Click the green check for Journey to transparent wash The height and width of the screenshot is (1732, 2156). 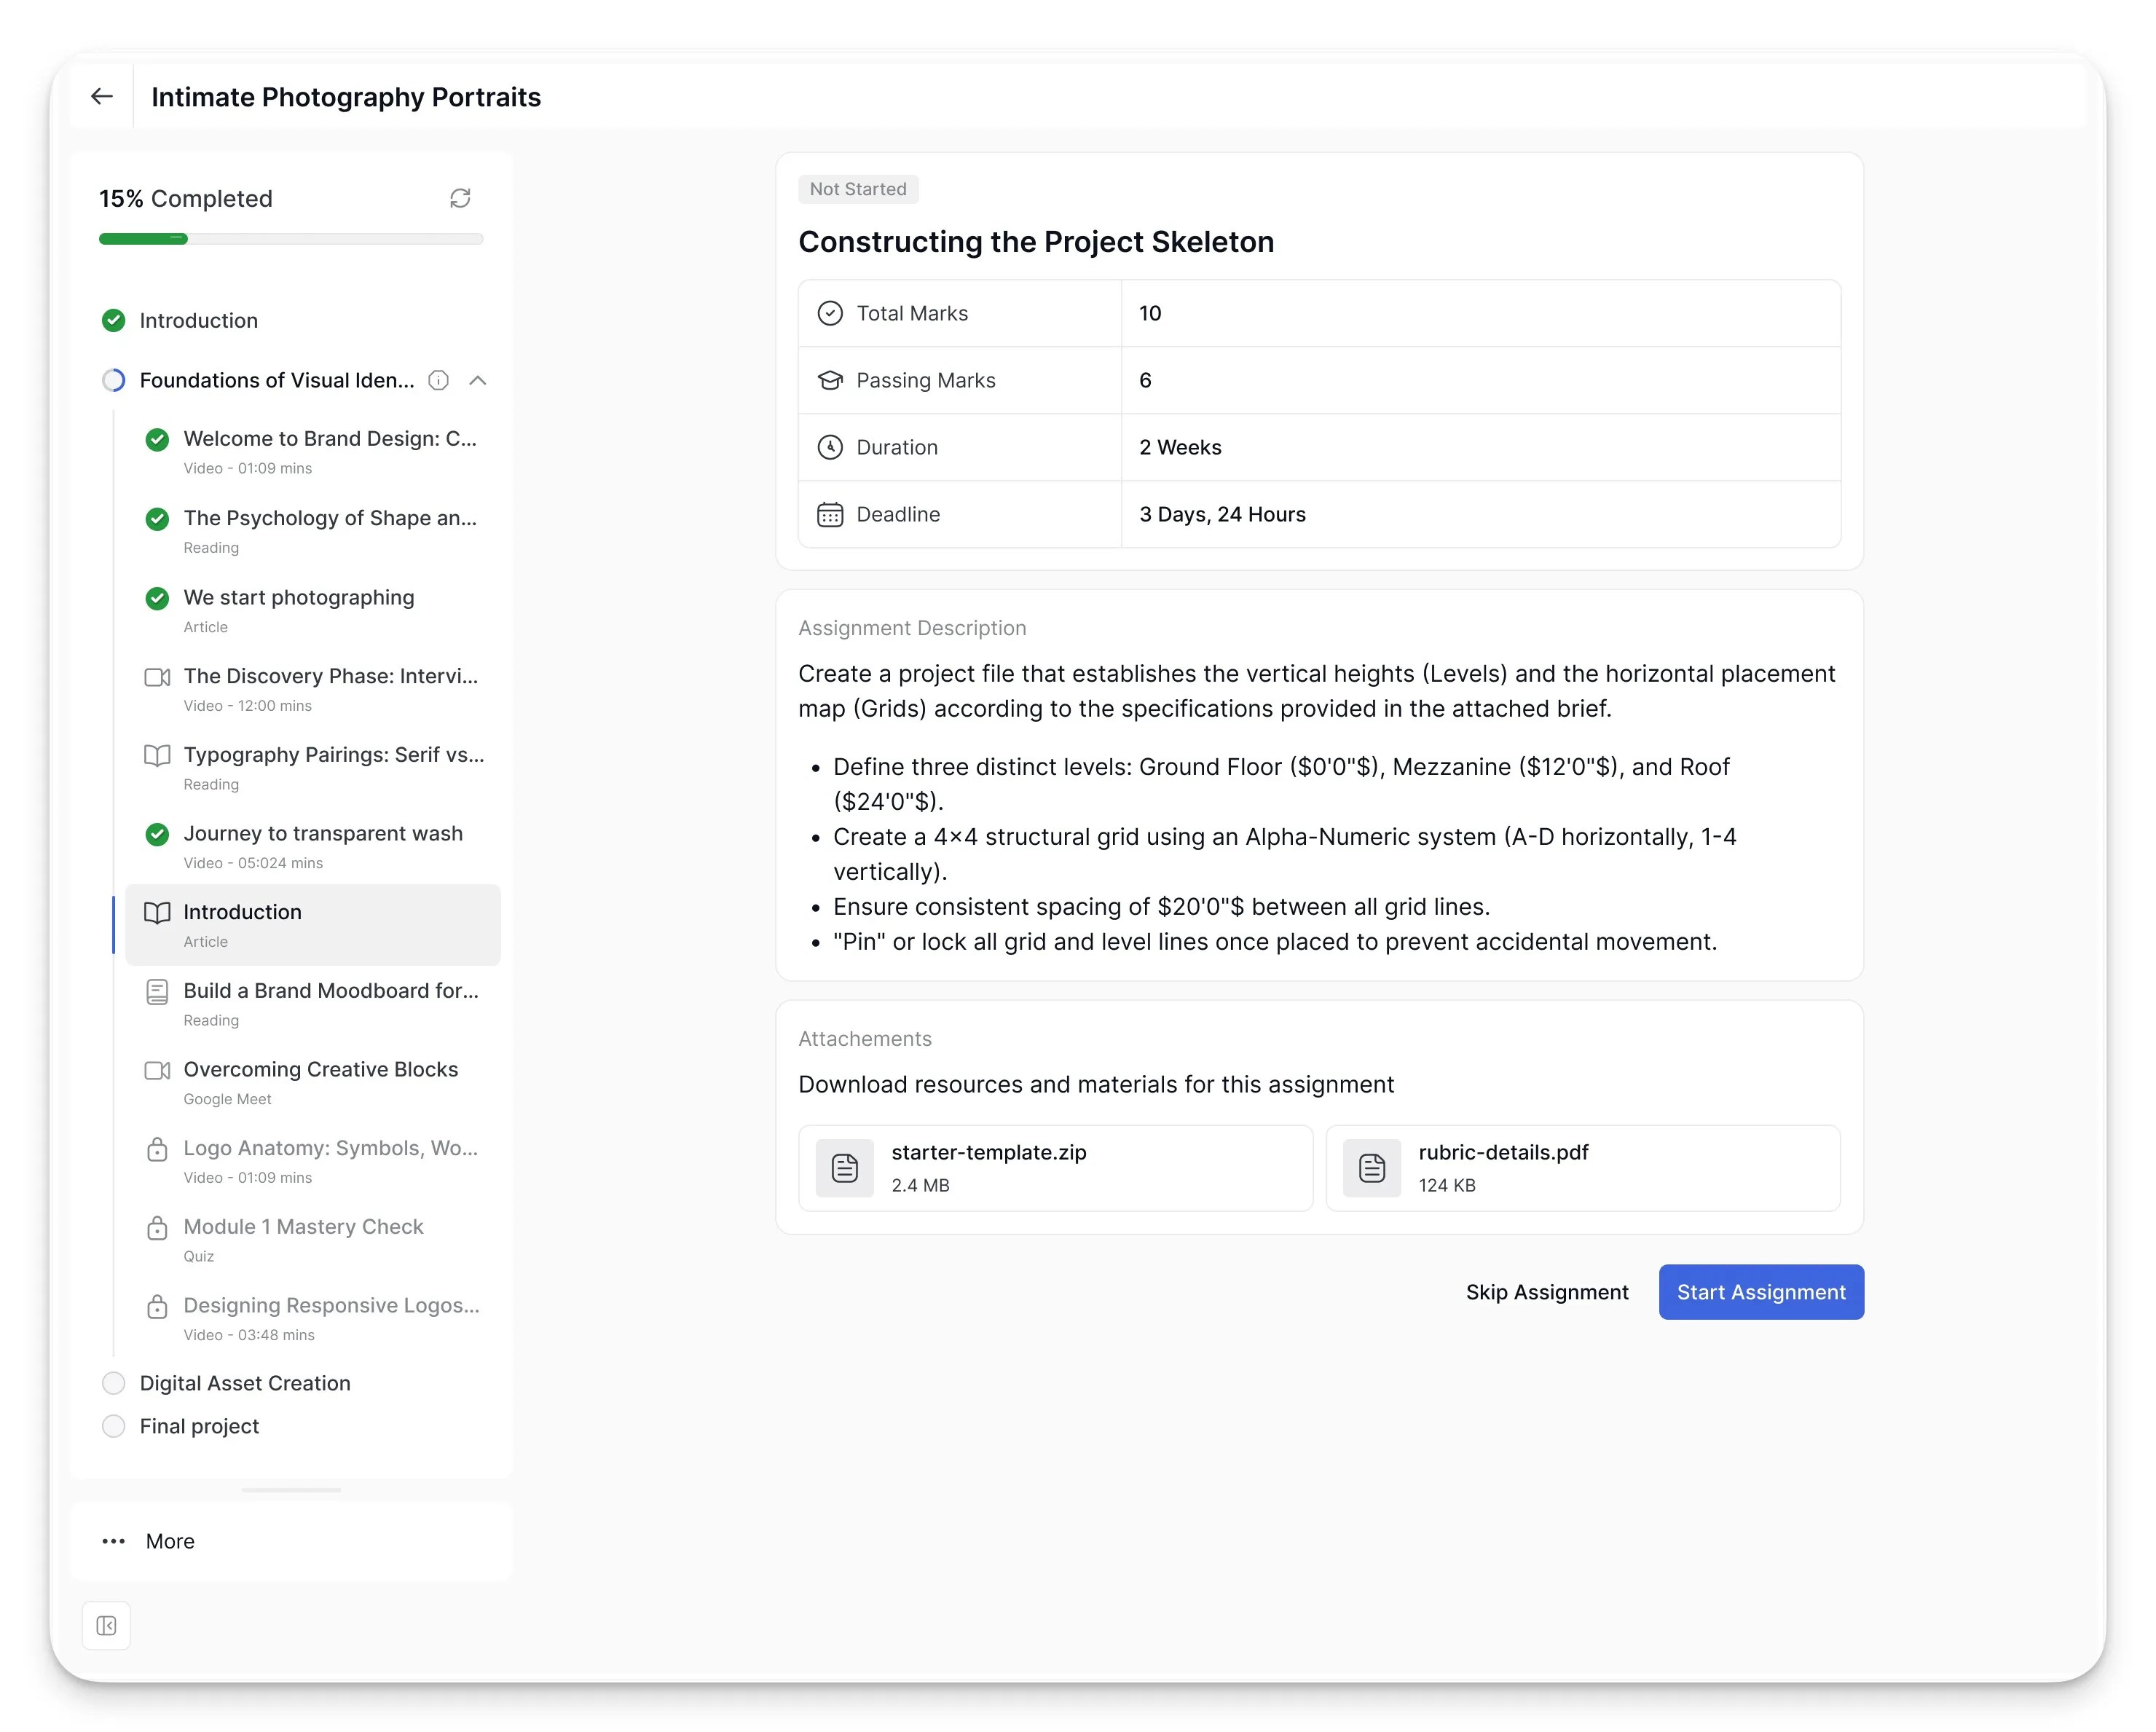pyautogui.click(x=157, y=834)
